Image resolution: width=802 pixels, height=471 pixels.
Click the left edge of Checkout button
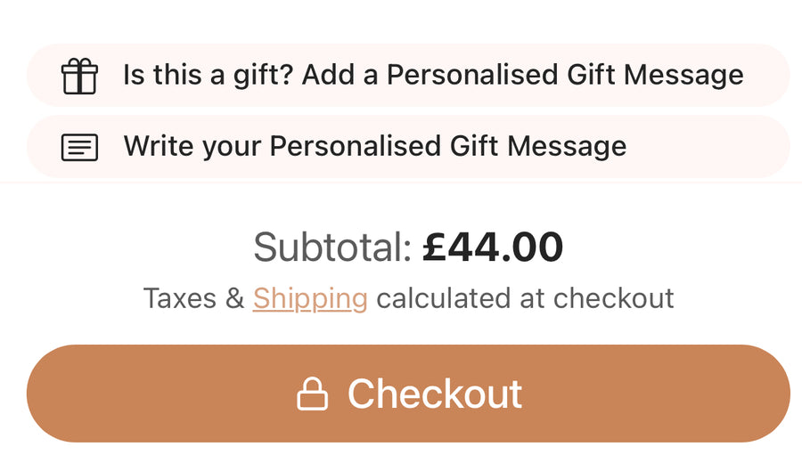pos(51,394)
